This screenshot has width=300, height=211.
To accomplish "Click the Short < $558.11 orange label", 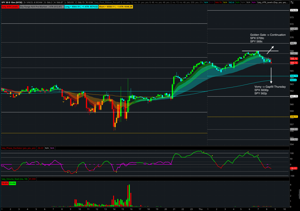I will tap(116, 7).
